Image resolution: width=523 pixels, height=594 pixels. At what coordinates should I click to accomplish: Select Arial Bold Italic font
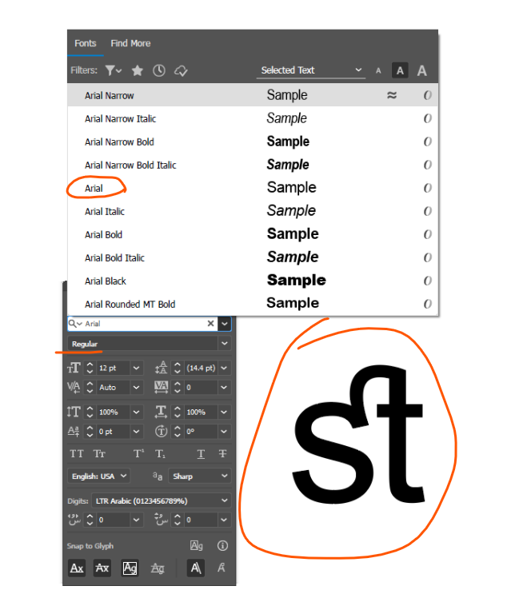click(253, 257)
